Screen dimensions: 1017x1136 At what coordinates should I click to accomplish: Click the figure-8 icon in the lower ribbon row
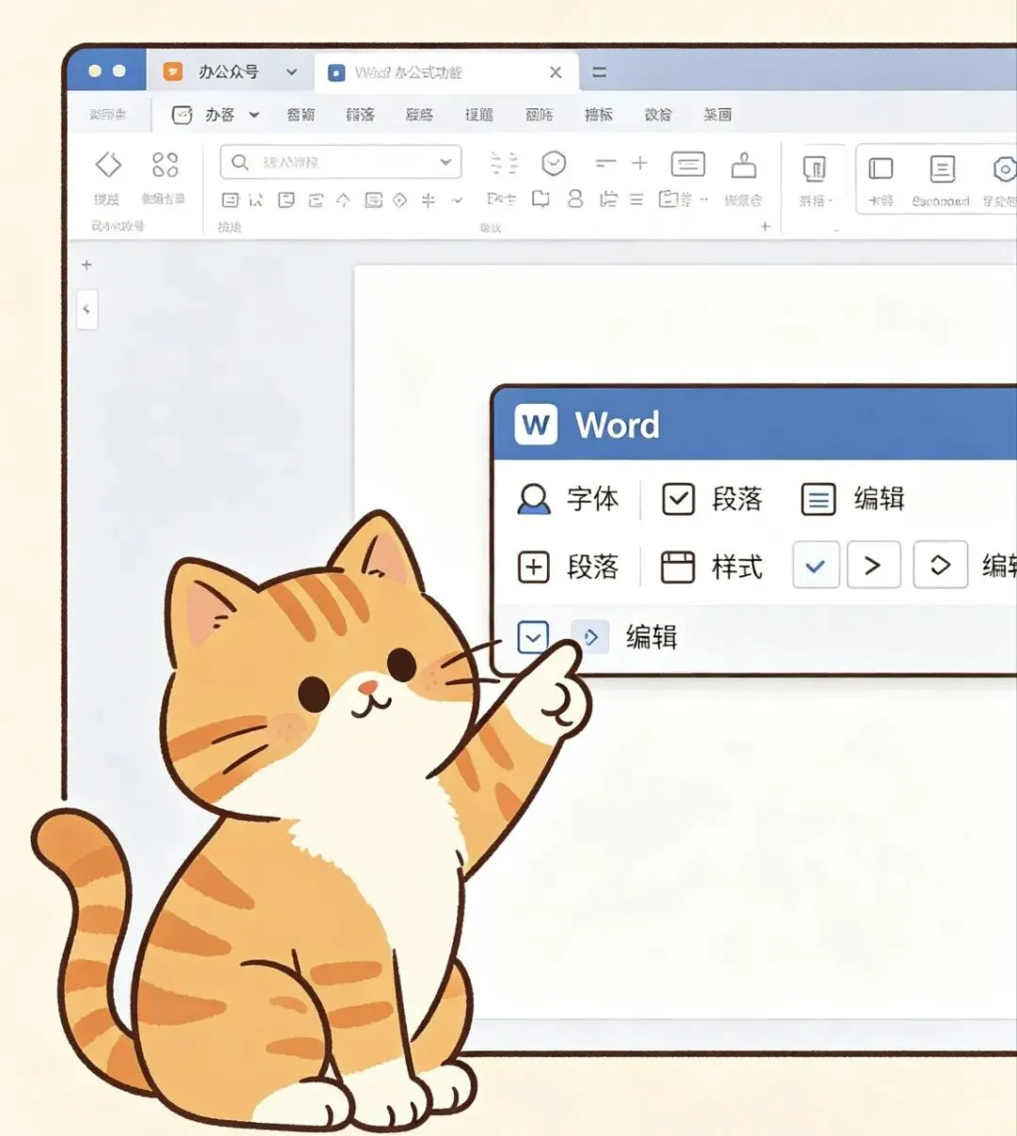(x=575, y=199)
